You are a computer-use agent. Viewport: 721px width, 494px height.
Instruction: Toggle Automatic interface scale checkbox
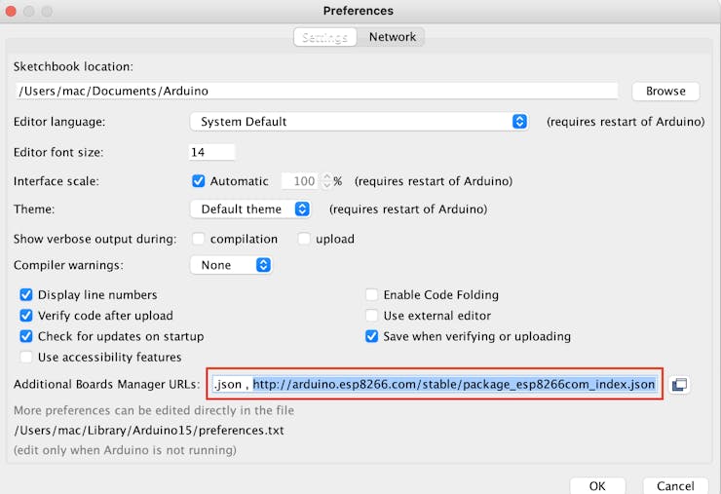(x=199, y=181)
